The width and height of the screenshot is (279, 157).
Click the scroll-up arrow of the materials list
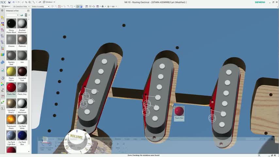[29, 19]
